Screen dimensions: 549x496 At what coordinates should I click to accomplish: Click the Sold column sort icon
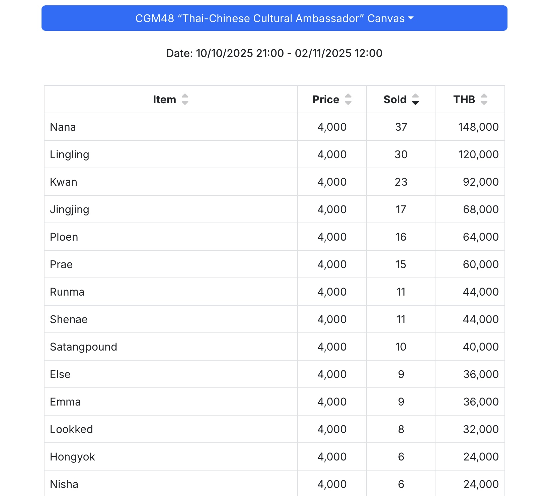[415, 100]
